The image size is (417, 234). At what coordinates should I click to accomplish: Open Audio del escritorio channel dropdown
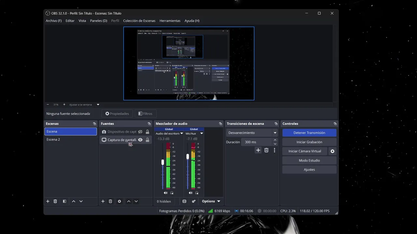pyautogui.click(x=182, y=134)
